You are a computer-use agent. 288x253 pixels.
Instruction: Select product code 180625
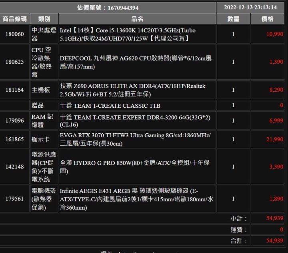pos(14,62)
